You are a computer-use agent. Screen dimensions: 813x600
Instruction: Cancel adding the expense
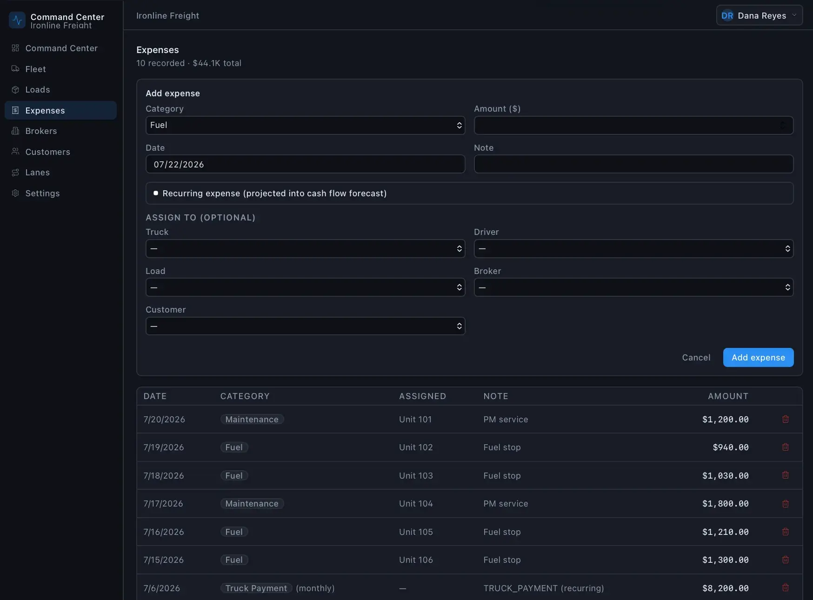[696, 357]
